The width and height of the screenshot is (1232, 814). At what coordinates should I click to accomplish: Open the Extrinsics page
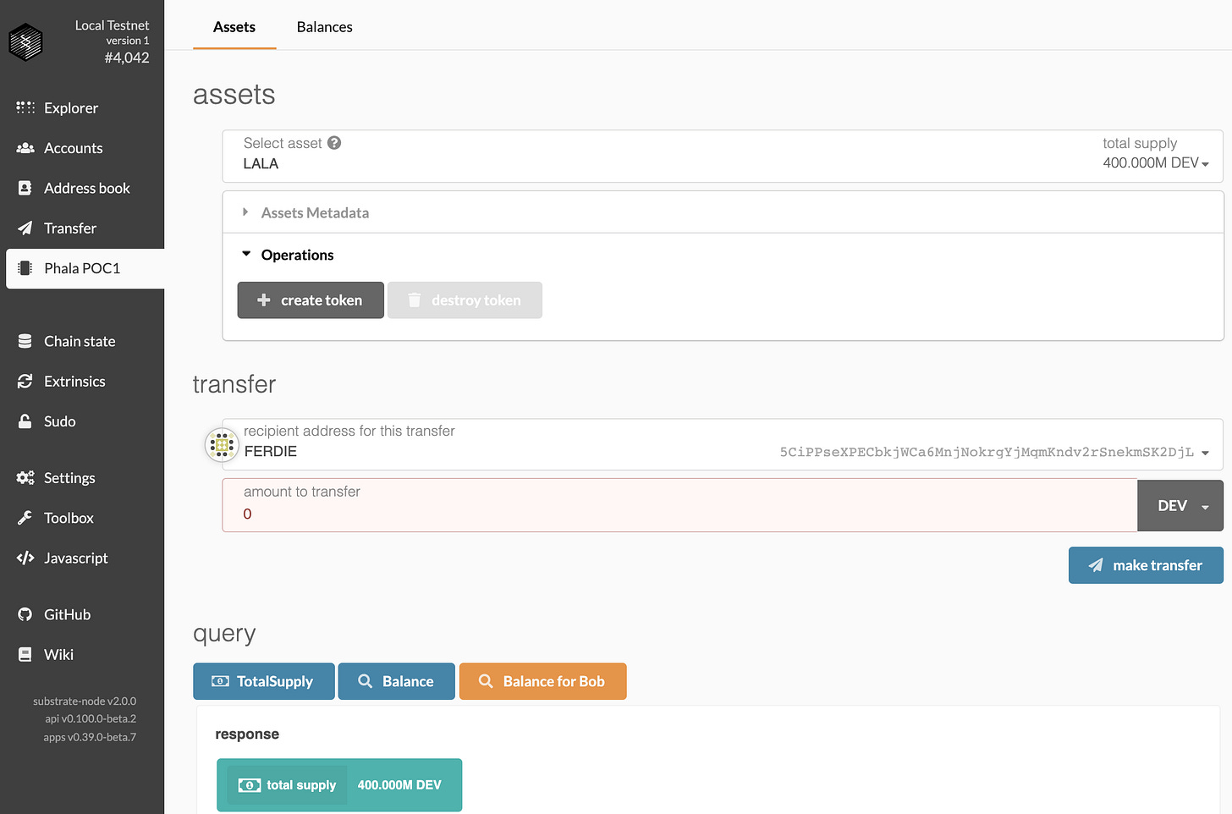point(82,382)
